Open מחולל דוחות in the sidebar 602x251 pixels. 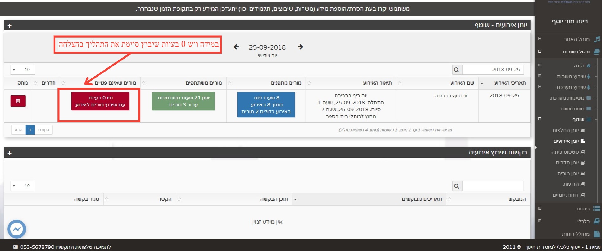[x=576, y=234]
